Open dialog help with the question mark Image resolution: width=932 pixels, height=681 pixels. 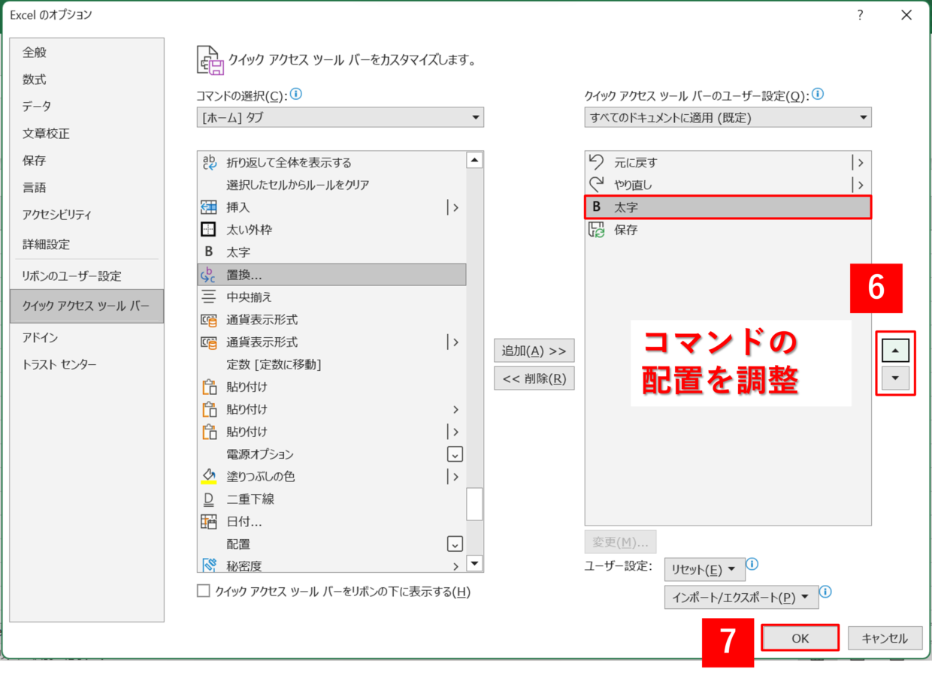coord(861,15)
